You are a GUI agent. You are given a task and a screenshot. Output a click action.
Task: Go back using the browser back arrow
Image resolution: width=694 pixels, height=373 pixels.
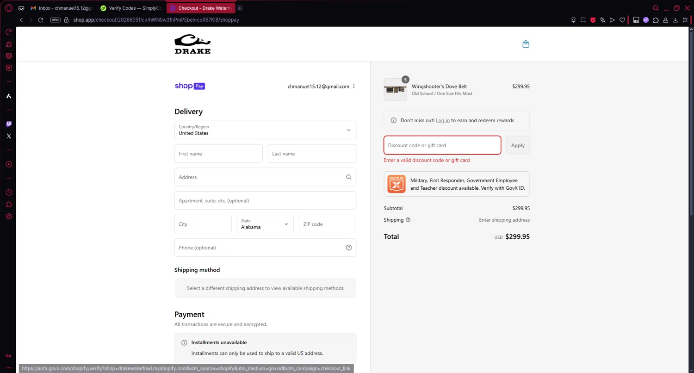[21, 20]
